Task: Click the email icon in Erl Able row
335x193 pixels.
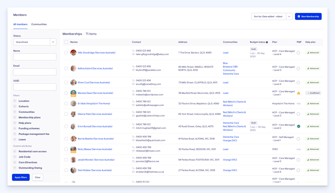Action: 133,105
